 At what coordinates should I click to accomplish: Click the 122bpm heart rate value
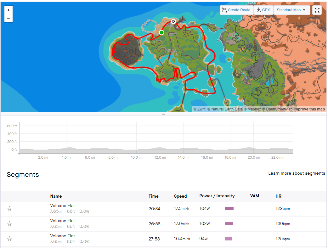pos(283,208)
